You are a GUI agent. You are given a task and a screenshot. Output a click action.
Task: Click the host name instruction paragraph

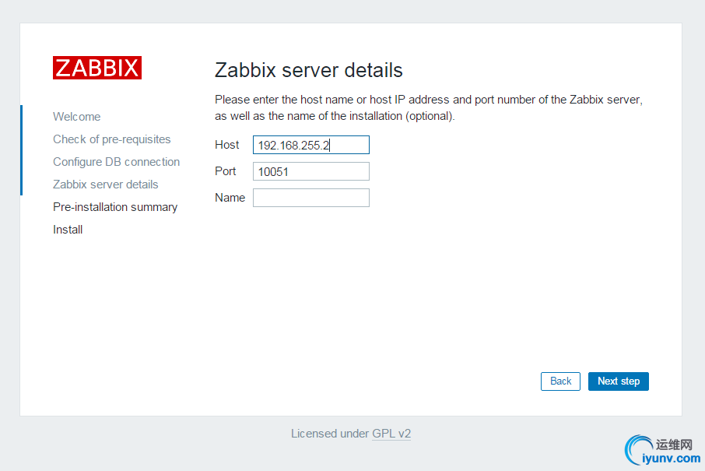coord(428,108)
